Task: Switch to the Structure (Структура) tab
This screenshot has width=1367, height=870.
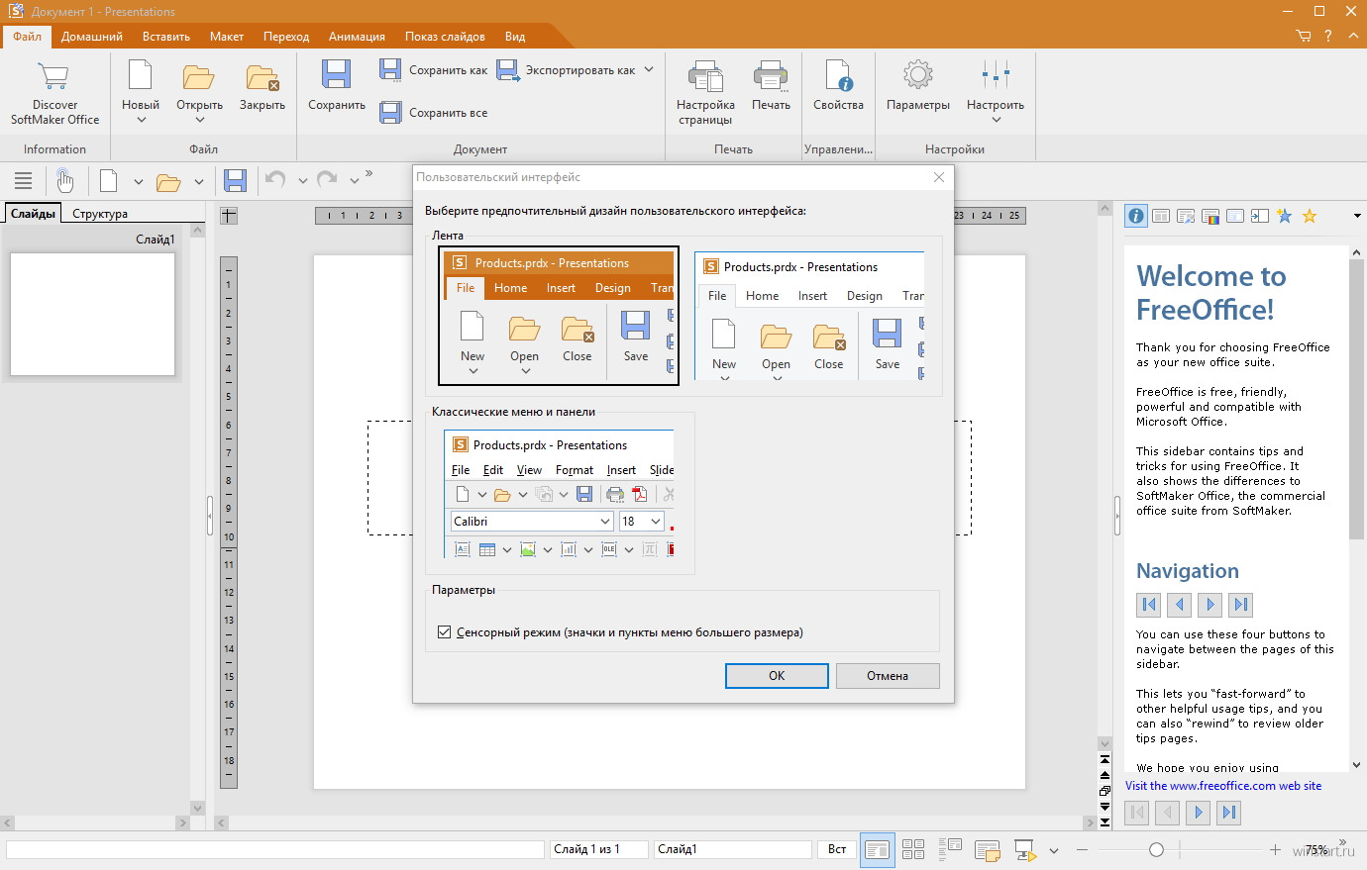Action: pos(100,214)
